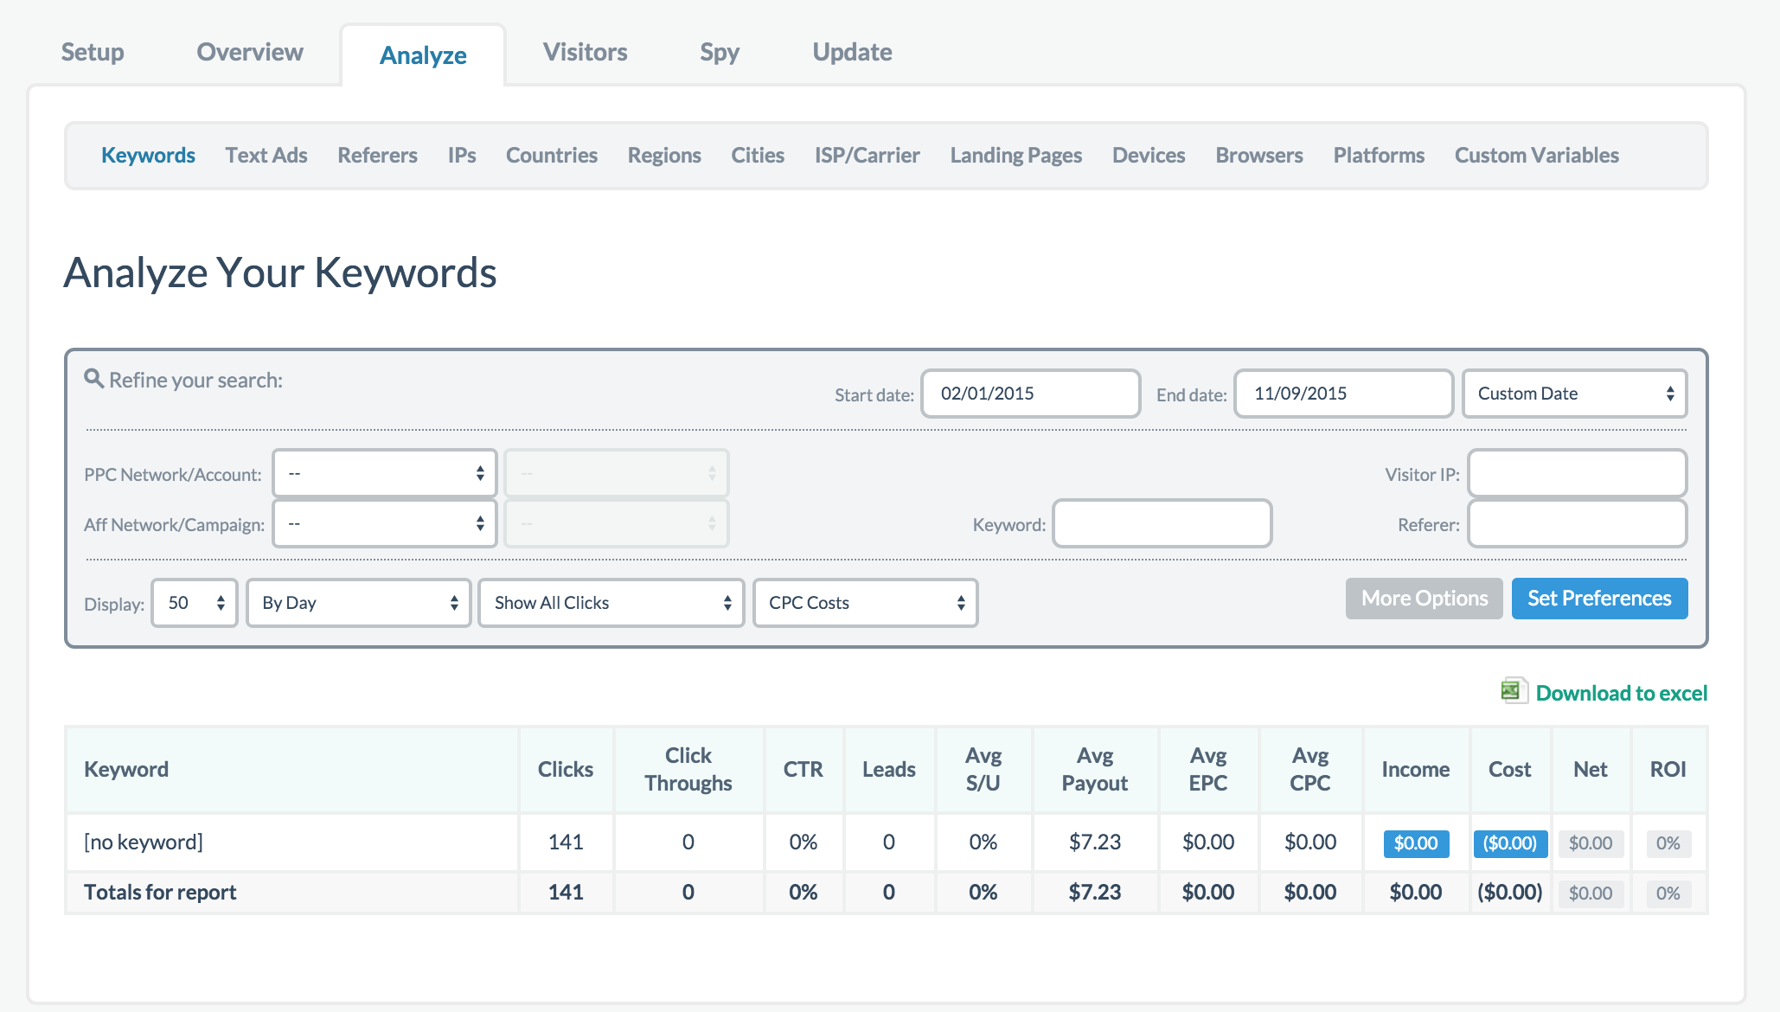Expand the Show All Clicks filter
Image resolution: width=1780 pixels, height=1012 pixels.
pos(611,603)
